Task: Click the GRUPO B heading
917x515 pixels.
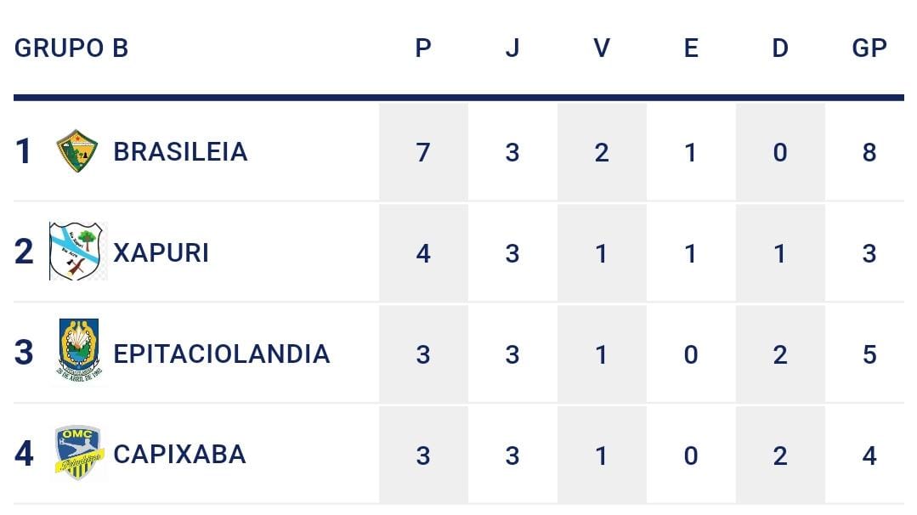Action: [x=71, y=48]
